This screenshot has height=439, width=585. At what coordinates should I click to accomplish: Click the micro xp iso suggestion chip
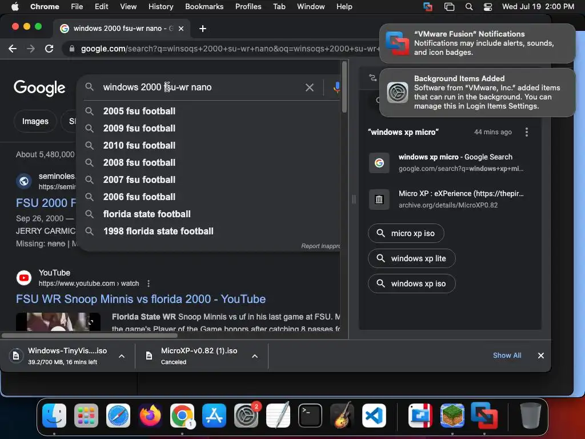pyautogui.click(x=406, y=233)
